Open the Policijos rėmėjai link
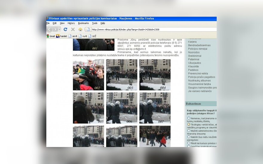 pyautogui.click(x=198, y=49)
